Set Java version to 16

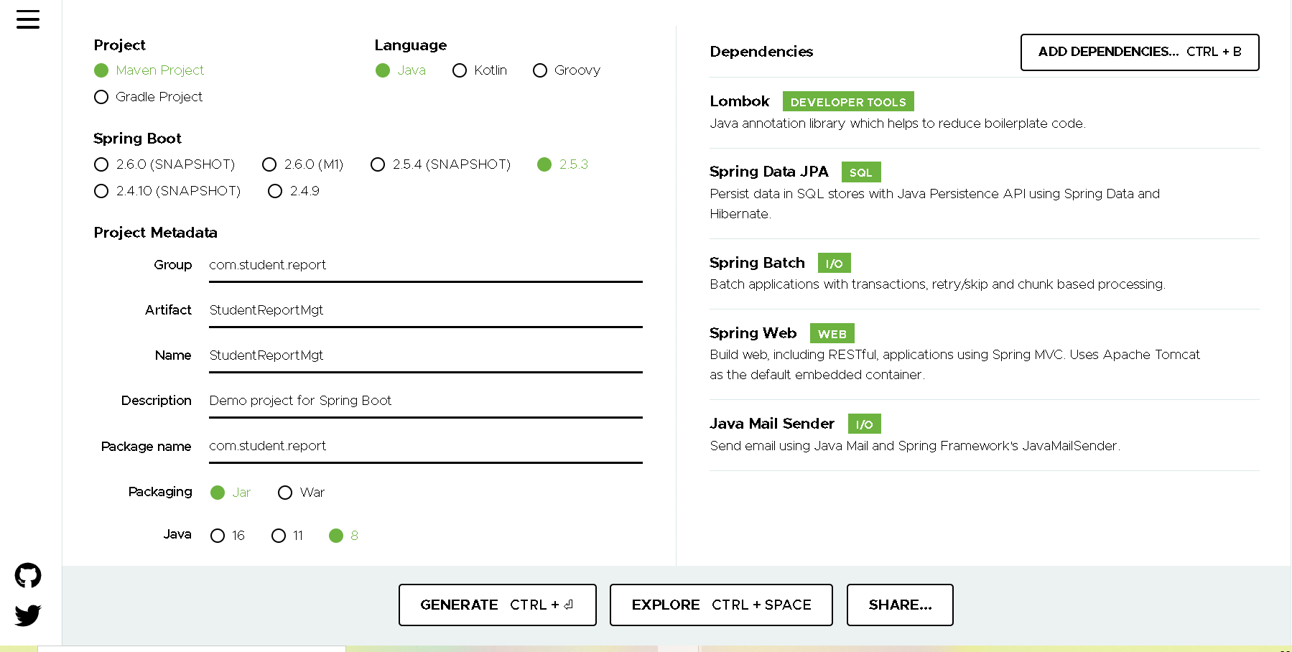[218, 535]
